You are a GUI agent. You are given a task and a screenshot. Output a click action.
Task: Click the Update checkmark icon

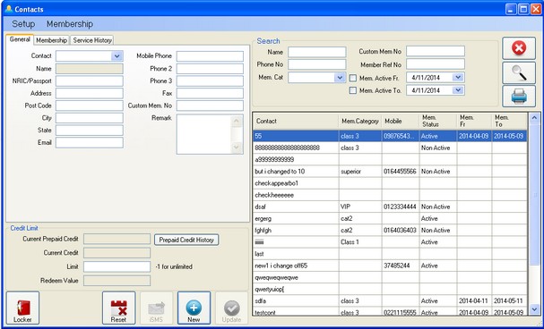coord(231,308)
